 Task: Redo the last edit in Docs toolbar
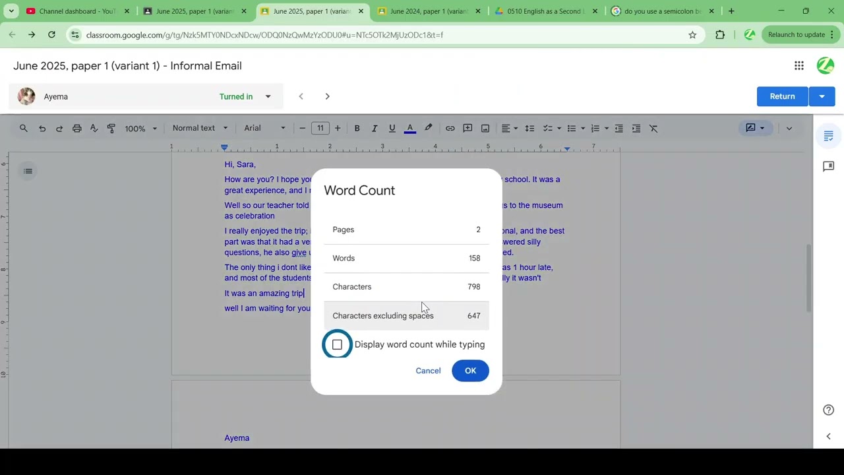click(59, 128)
